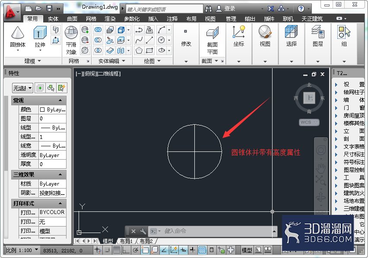Click the 模型 button in status bar
Viewport: 368px width, 258px height.
coord(247,250)
